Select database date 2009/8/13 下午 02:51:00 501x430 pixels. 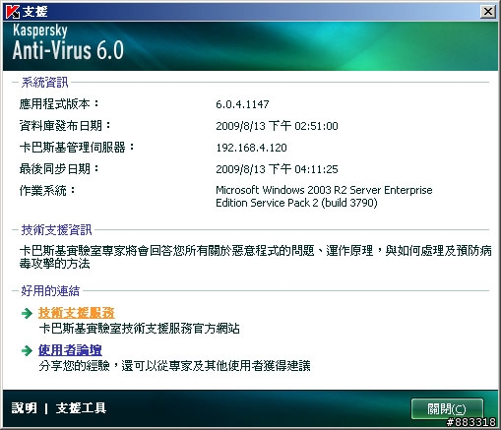pos(277,126)
